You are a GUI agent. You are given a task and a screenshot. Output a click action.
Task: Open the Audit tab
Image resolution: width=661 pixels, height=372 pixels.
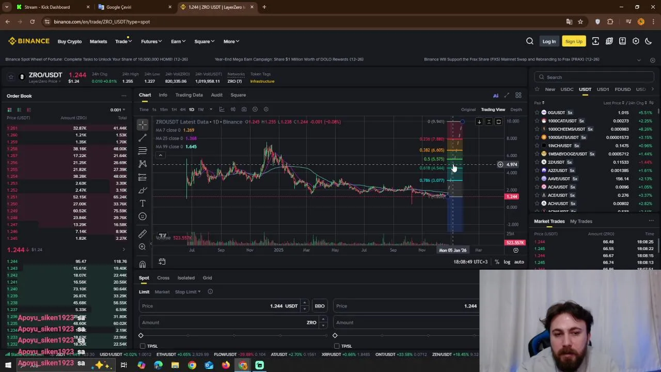point(216,95)
